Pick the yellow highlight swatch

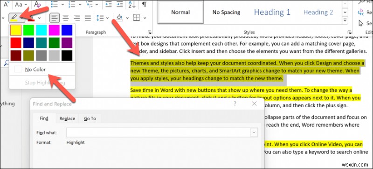coord(16,30)
